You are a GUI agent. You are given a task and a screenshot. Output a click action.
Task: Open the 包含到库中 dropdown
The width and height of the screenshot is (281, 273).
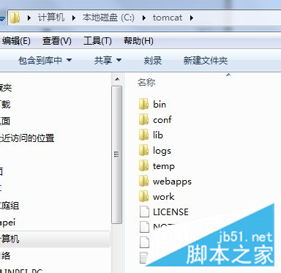coord(45,60)
